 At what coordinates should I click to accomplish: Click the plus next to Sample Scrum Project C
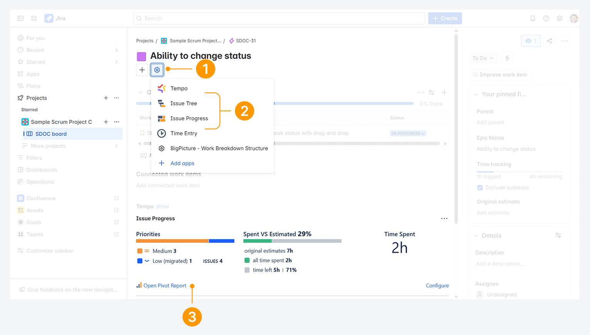coord(106,122)
